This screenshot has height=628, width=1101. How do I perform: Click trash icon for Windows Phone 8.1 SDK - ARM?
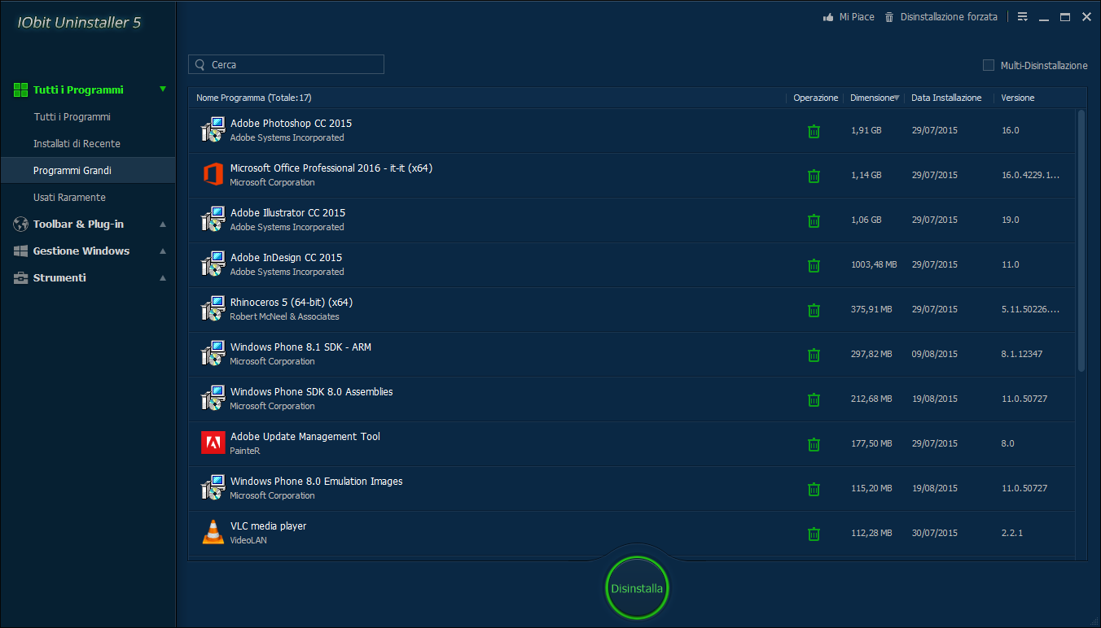tap(814, 355)
